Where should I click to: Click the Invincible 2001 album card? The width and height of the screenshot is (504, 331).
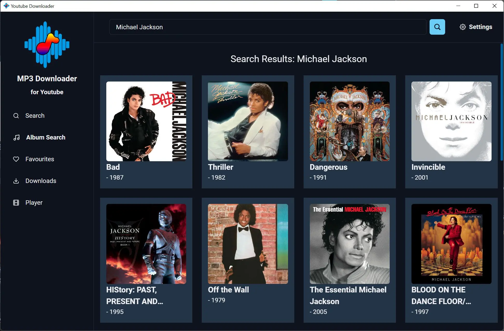coord(451,131)
